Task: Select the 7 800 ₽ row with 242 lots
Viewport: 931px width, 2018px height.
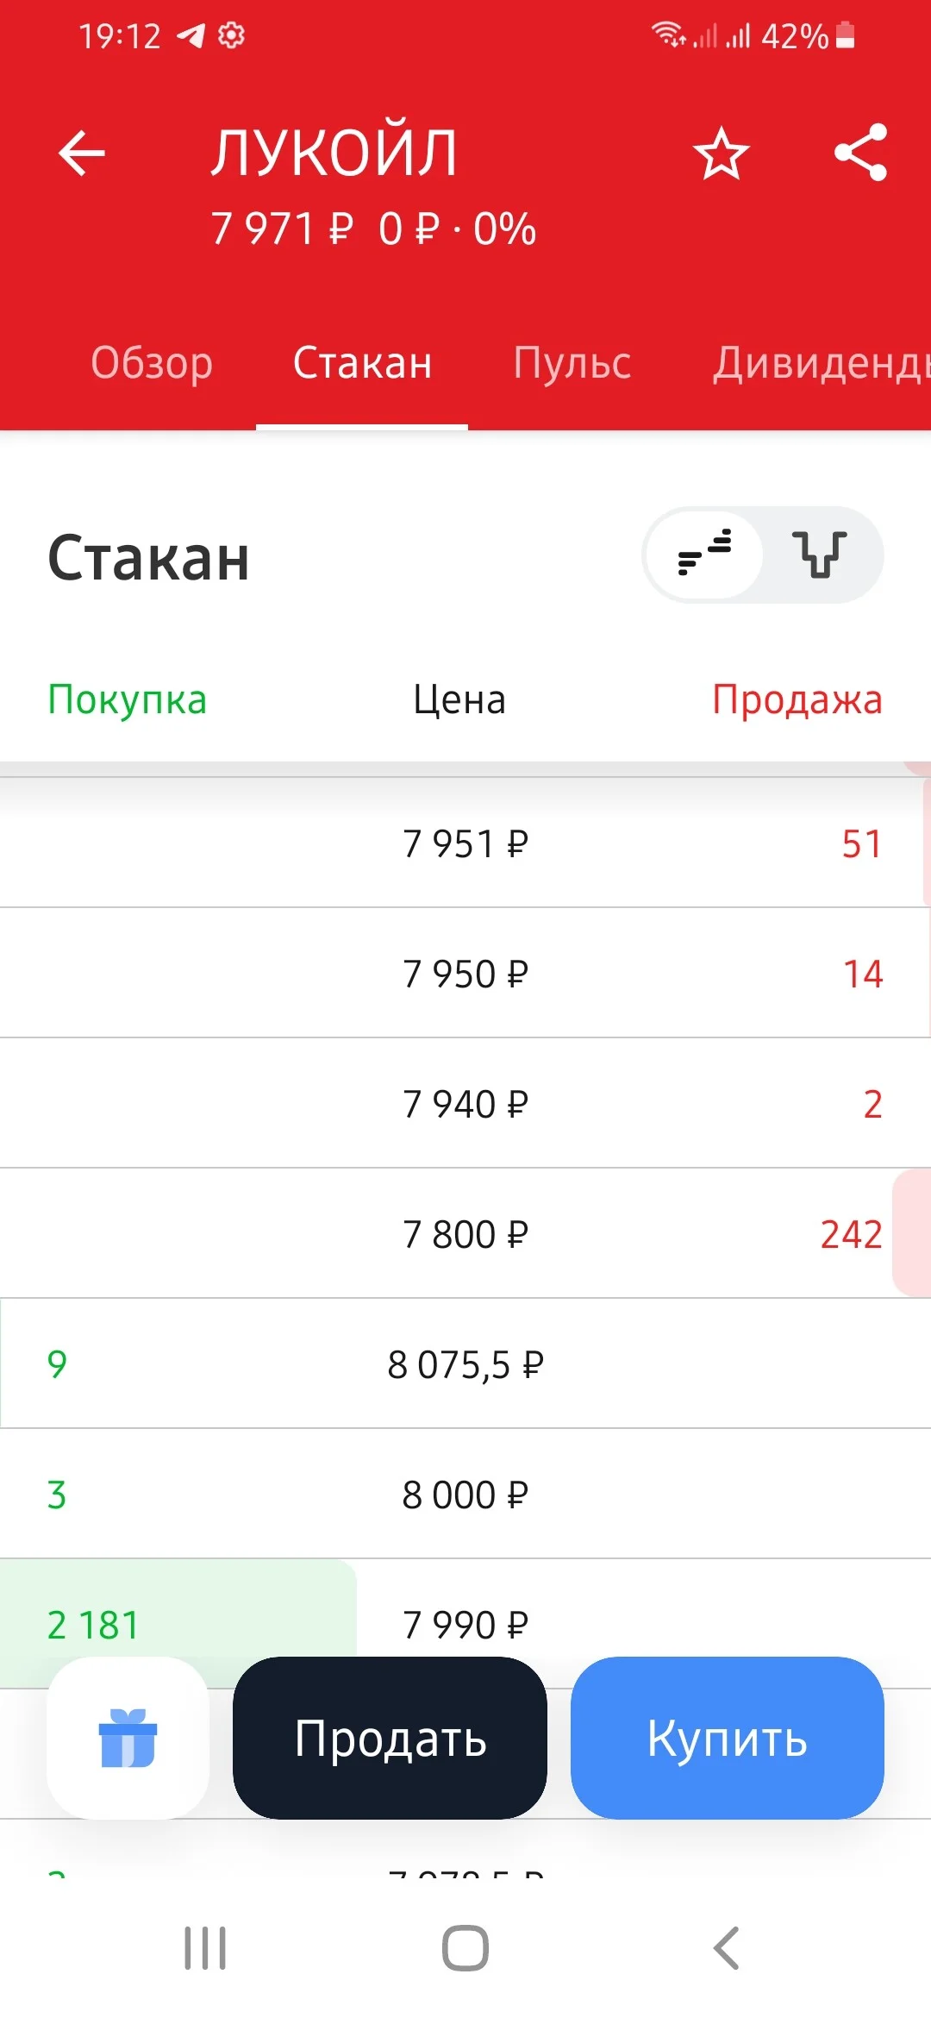Action: point(465,1233)
